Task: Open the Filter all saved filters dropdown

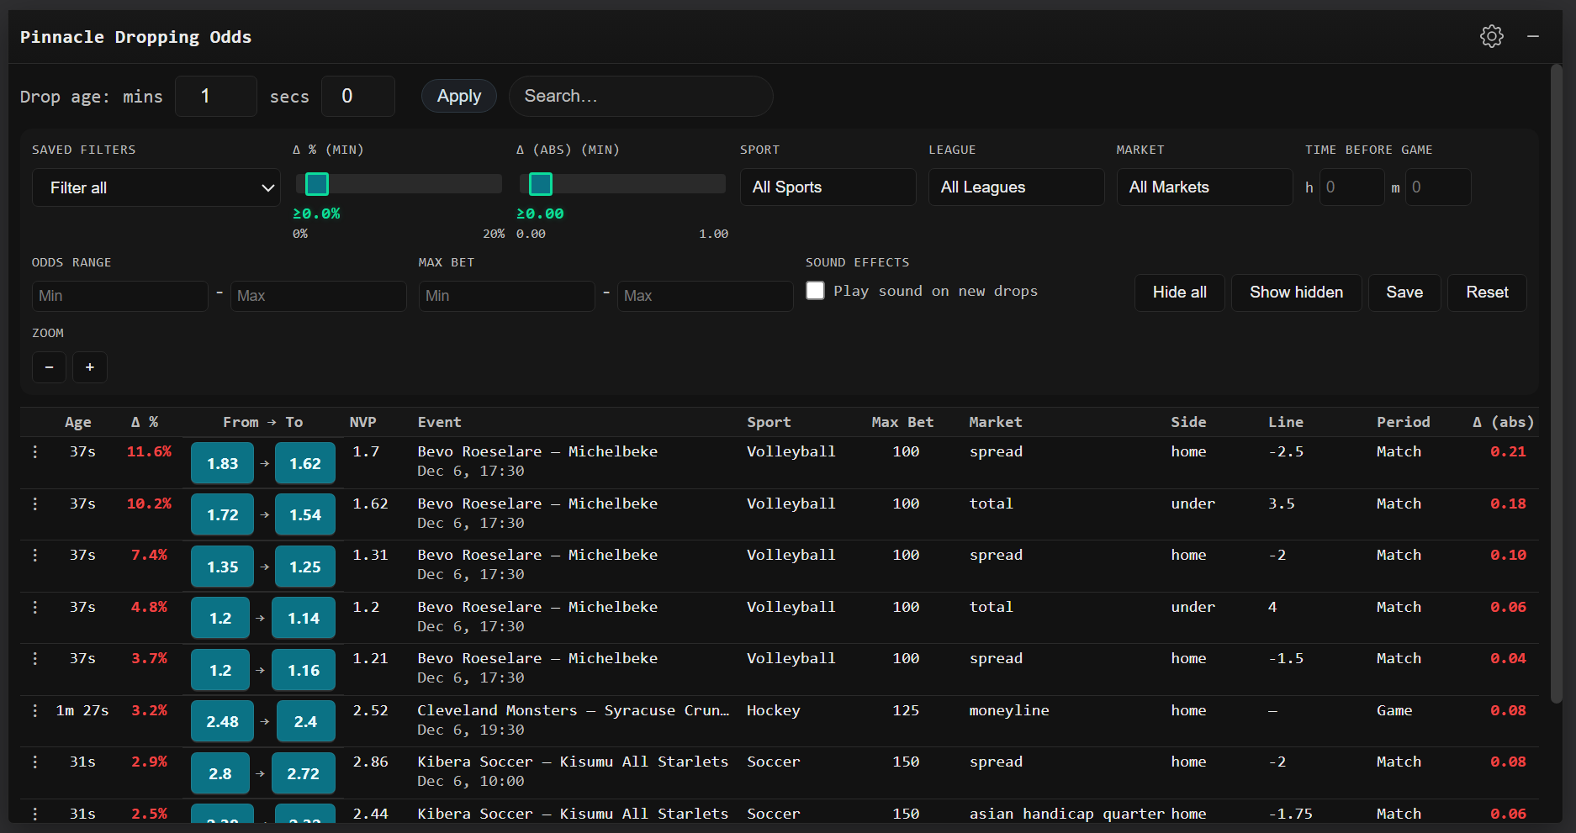Action: (156, 187)
